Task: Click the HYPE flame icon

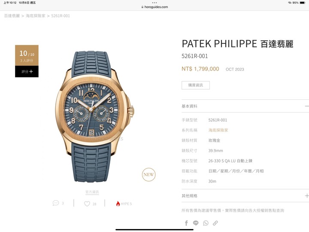Action: 118,204
